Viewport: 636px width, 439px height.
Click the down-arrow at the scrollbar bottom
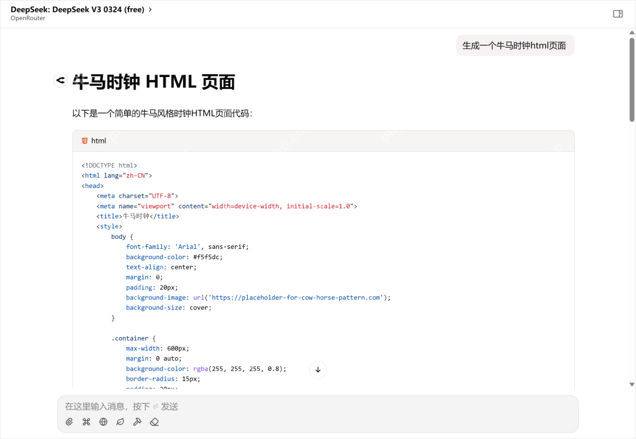tap(631, 384)
